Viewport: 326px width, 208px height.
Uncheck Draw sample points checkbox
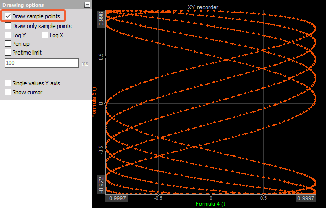click(8, 16)
